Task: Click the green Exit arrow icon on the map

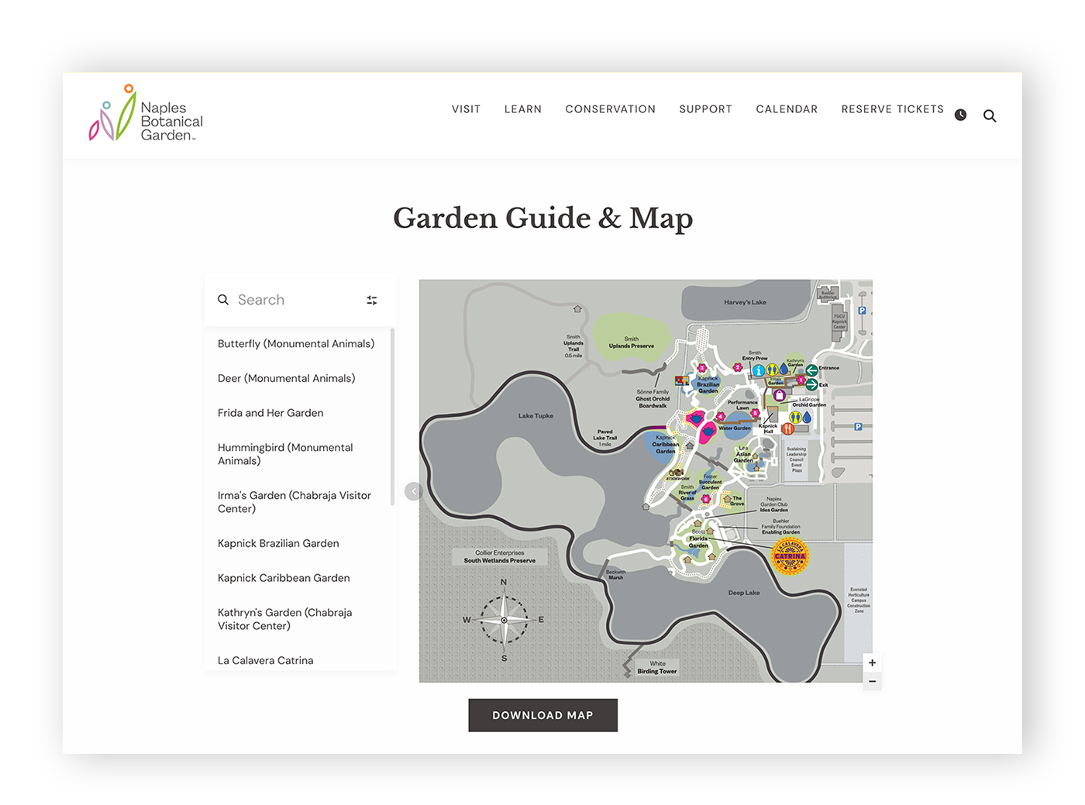Action: tap(812, 385)
